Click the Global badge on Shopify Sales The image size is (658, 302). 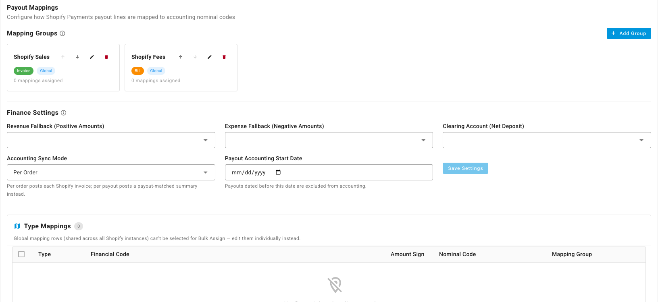[46, 71]
